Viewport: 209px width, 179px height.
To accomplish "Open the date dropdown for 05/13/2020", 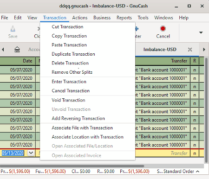I will pyautogui.click(x=31, y=153).
